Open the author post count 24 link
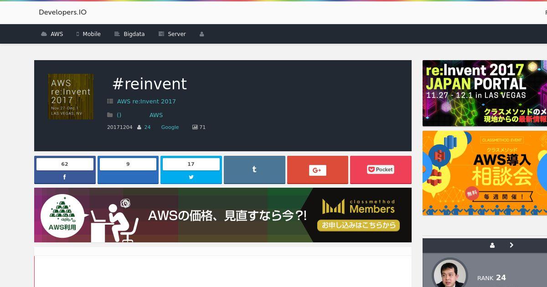 click(147, 127)
